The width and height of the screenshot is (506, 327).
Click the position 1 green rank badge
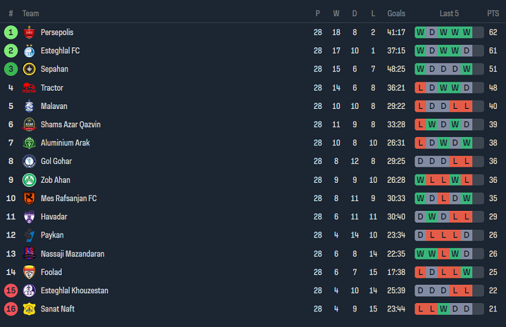tap(10, 32)
